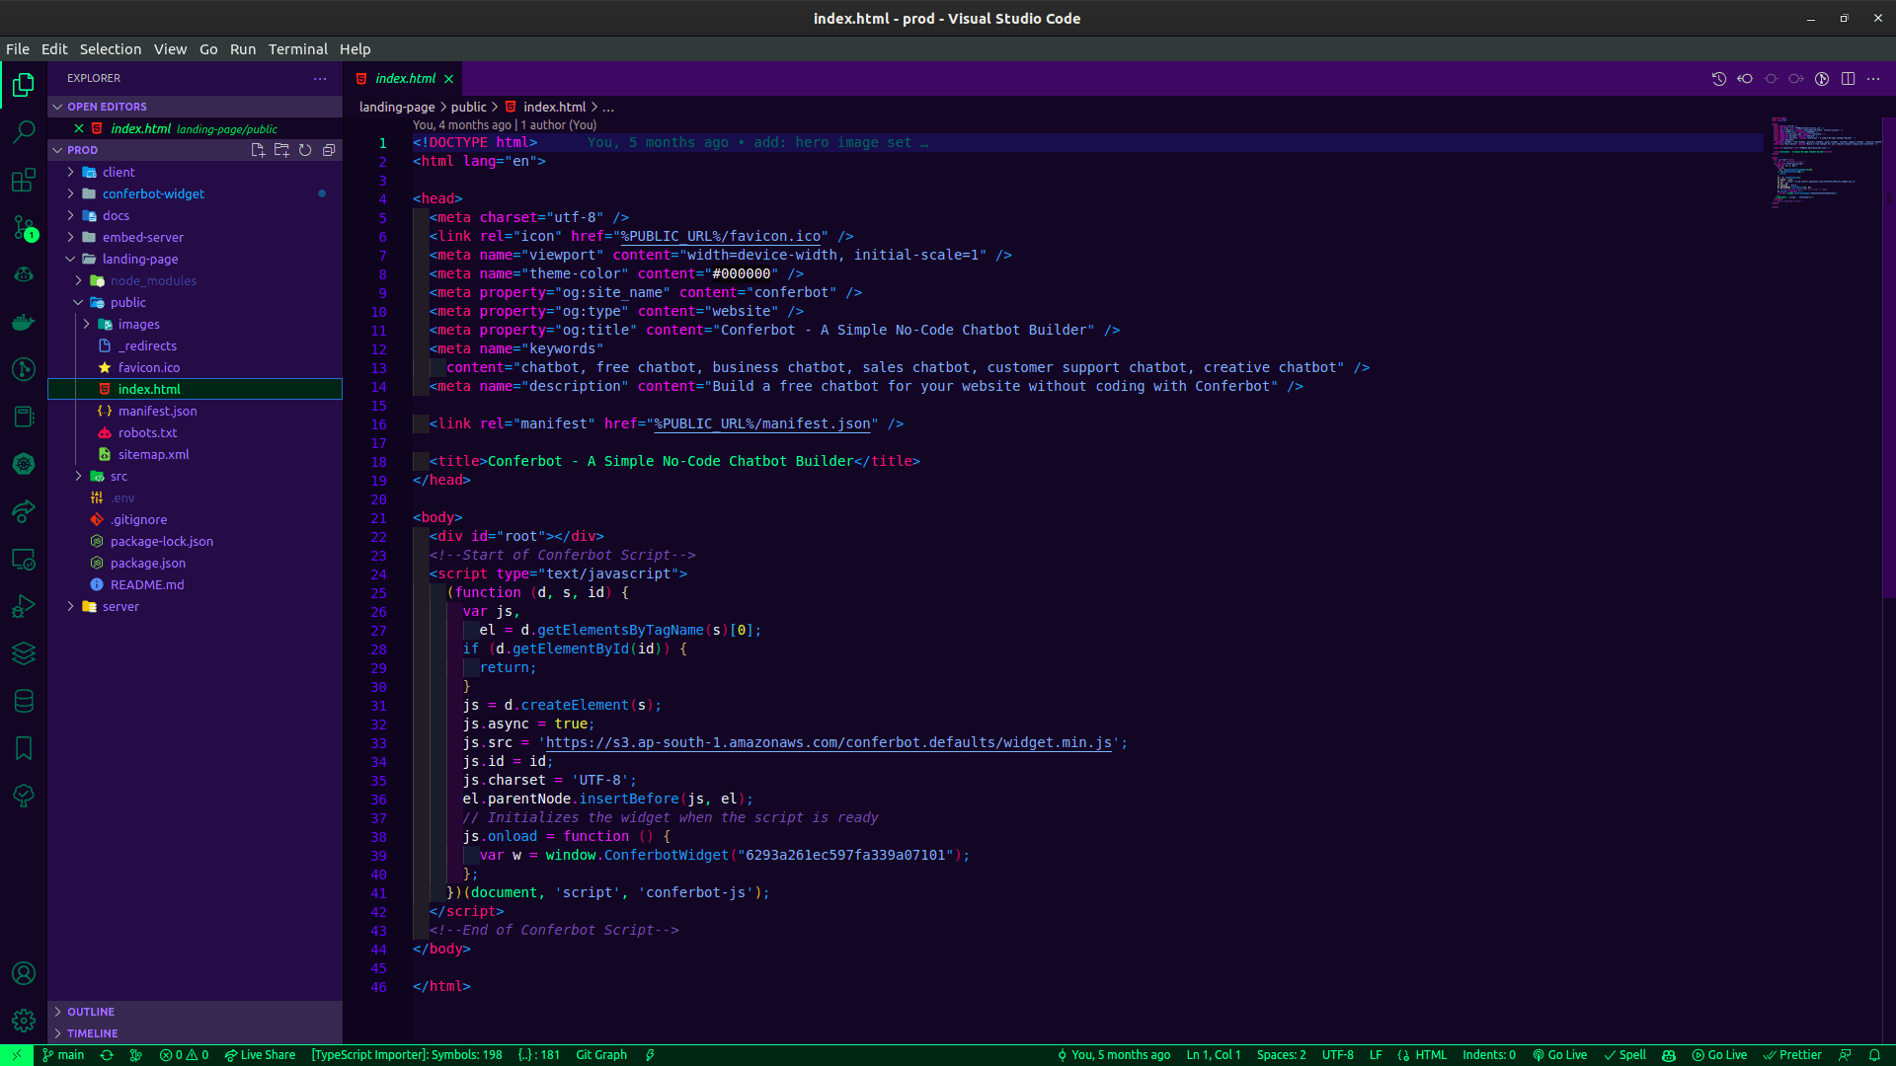Toggle Spell checker in status bar

[x=1624, y=1054]
